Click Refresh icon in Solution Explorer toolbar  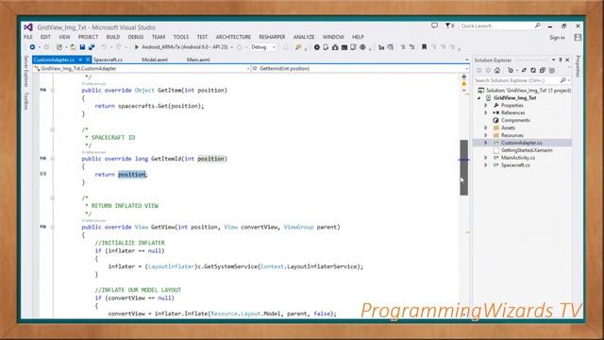pos(533,70)
